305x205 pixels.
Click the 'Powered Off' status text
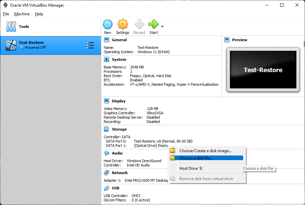coord(36,48)
